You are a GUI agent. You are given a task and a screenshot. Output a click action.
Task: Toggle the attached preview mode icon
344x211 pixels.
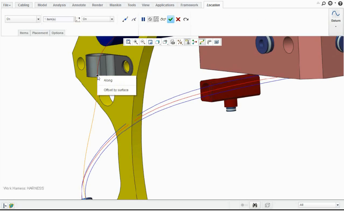coord(156,19)
